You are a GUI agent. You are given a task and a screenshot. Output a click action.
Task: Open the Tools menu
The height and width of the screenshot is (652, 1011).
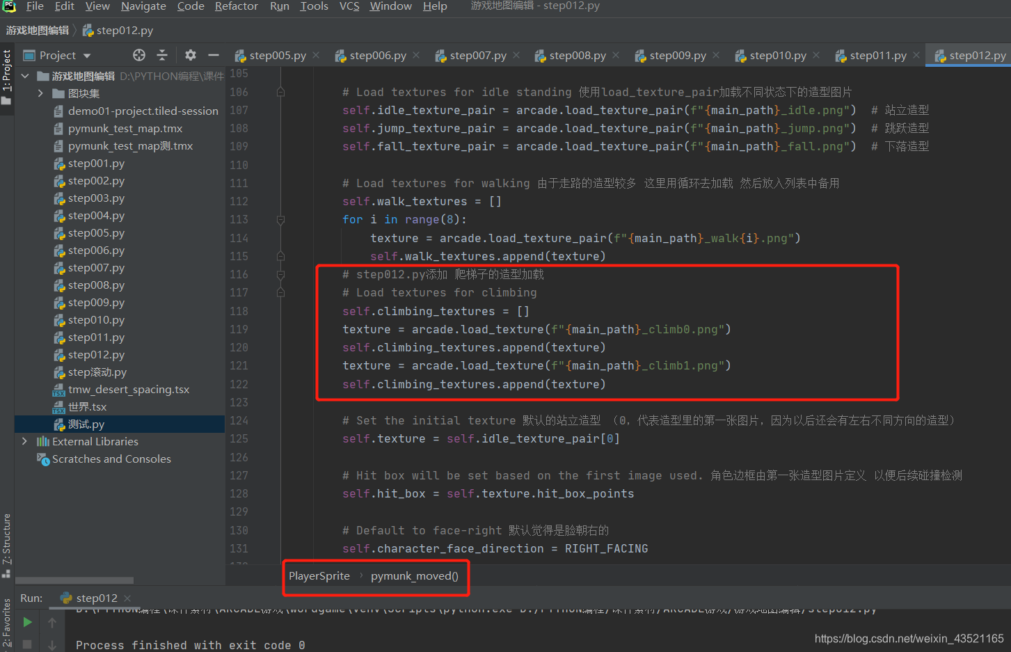314,6
